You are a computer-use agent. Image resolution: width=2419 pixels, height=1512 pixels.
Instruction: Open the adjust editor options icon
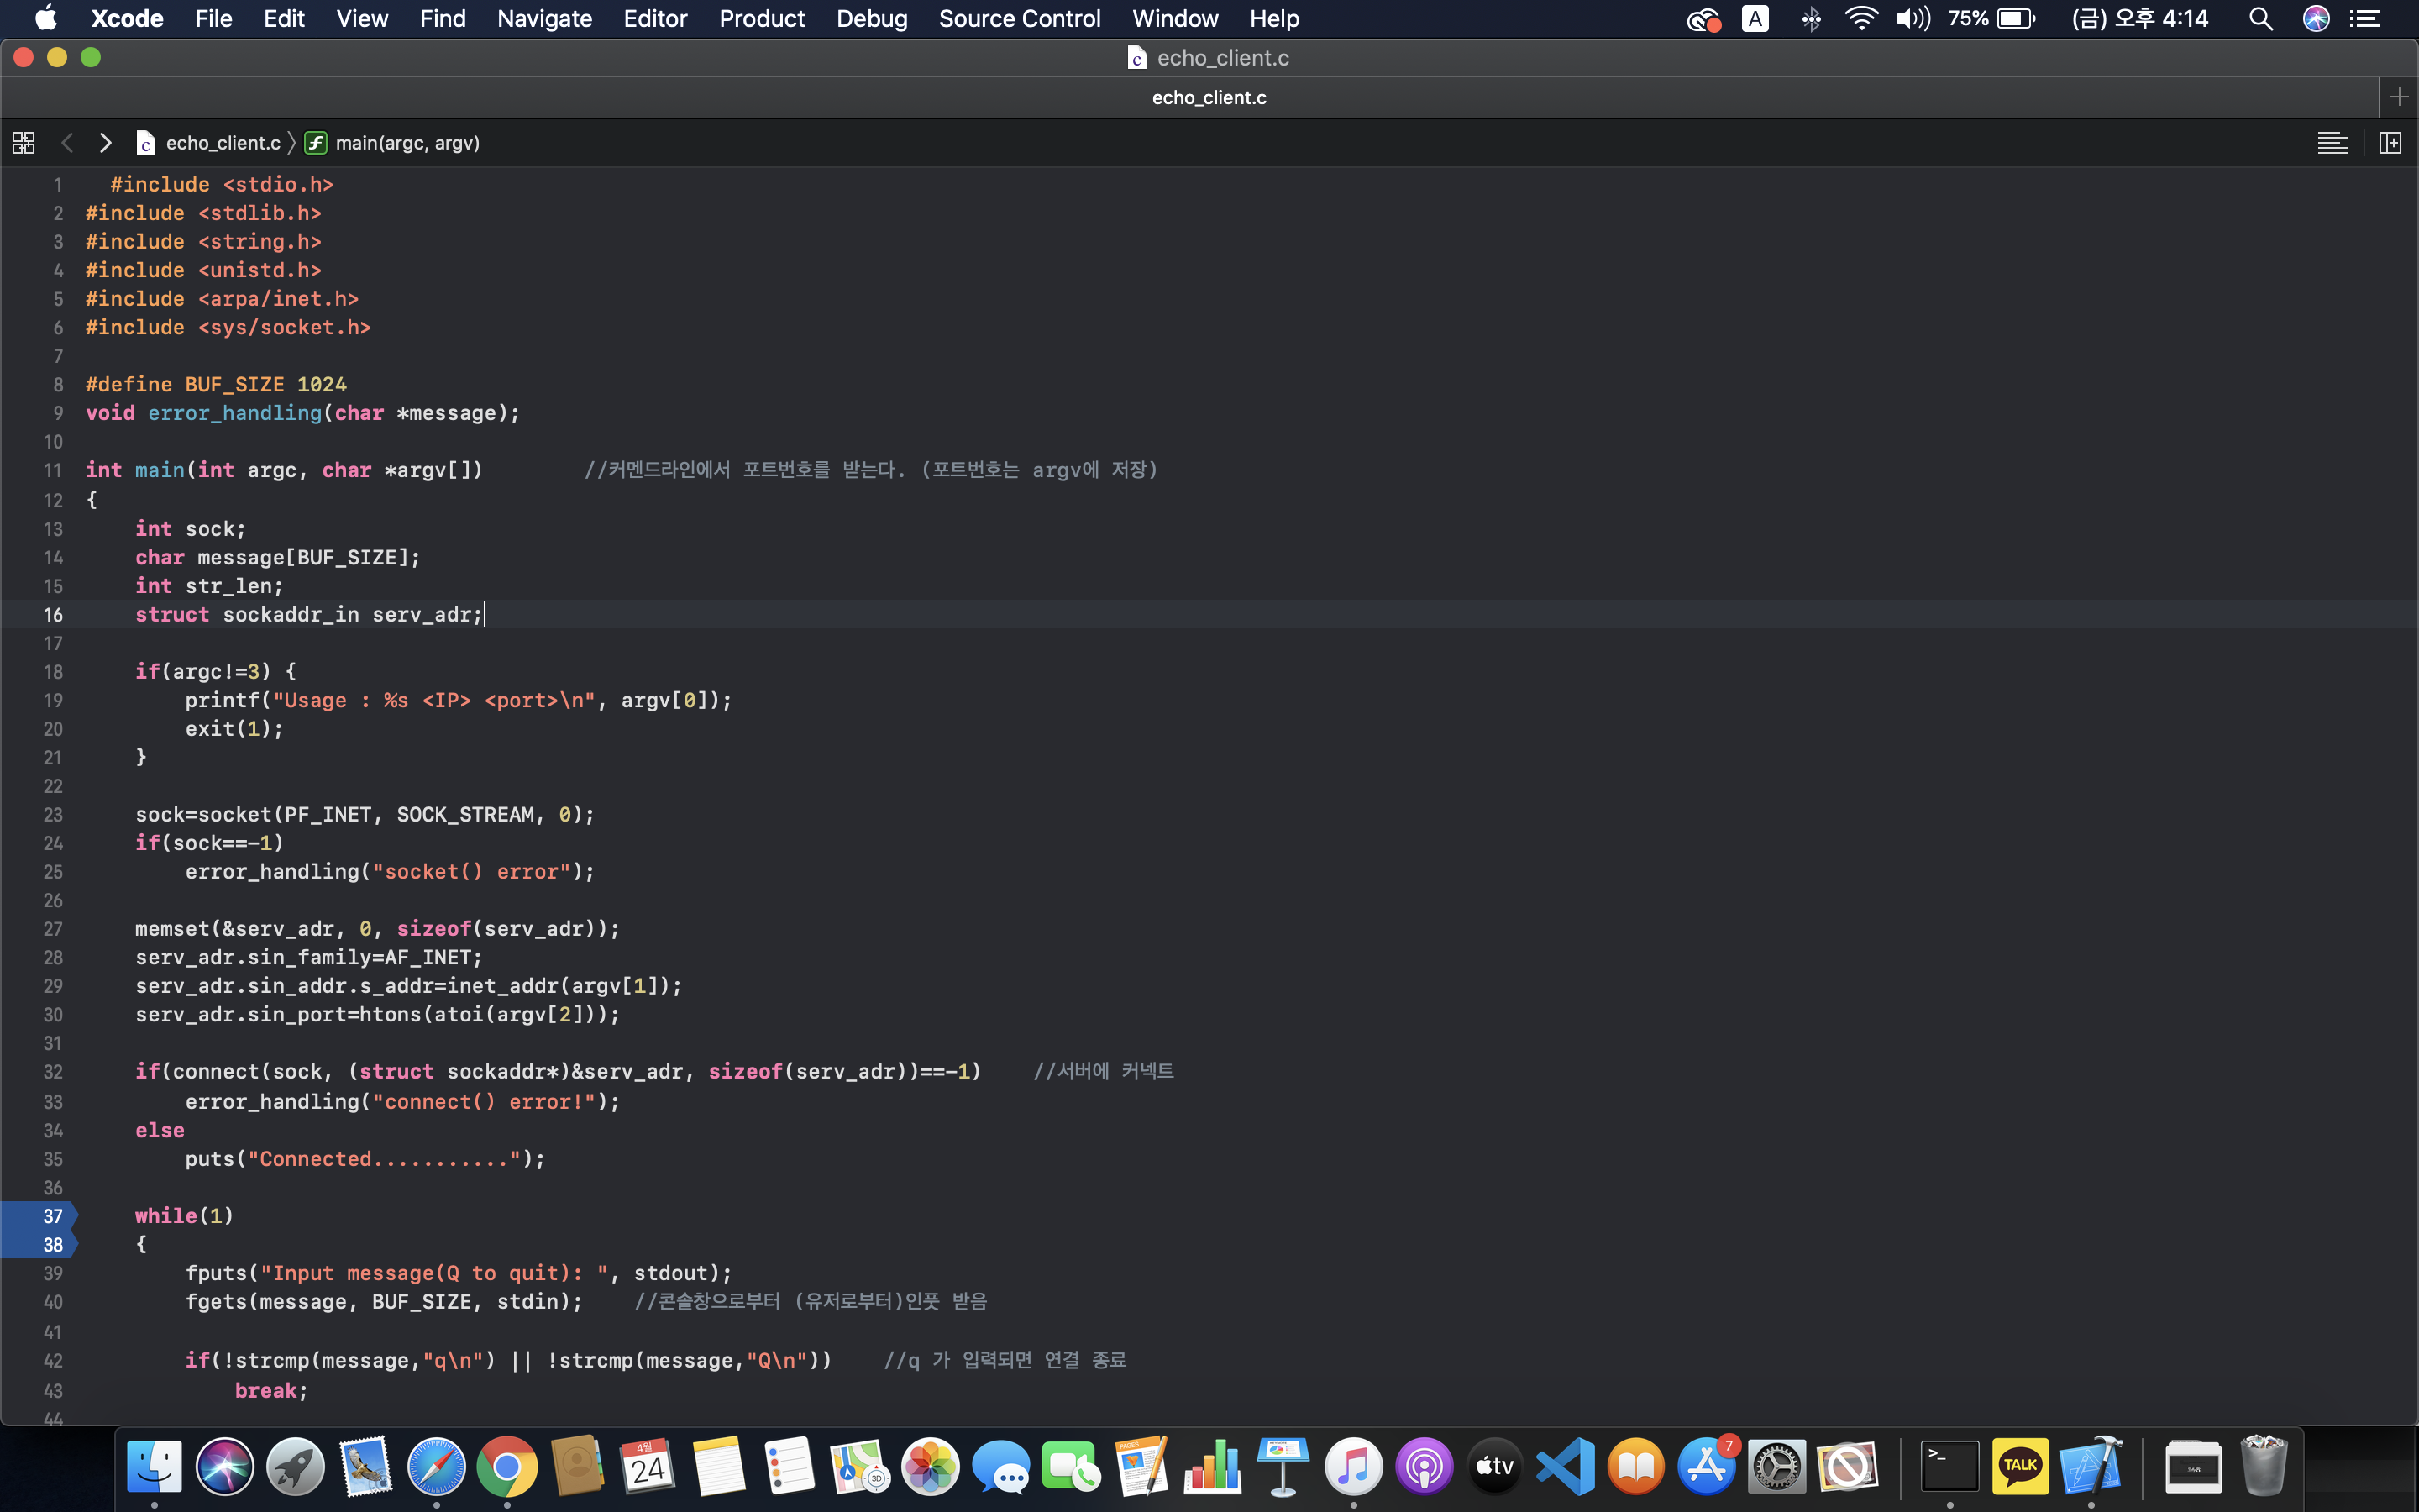click(x=2332, y=143)
